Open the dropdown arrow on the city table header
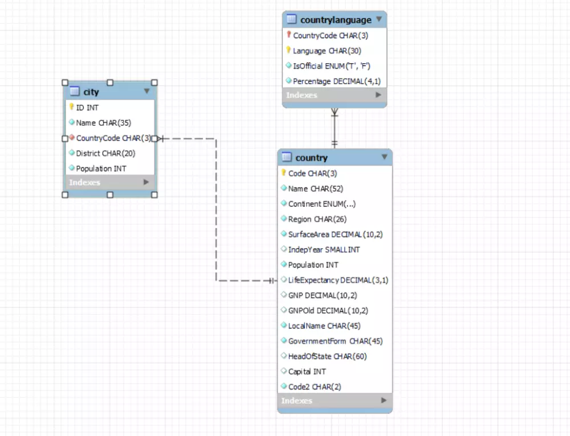The width and height of the screenshot is (570, 436). pyautogui.click(x=147, y=91)
